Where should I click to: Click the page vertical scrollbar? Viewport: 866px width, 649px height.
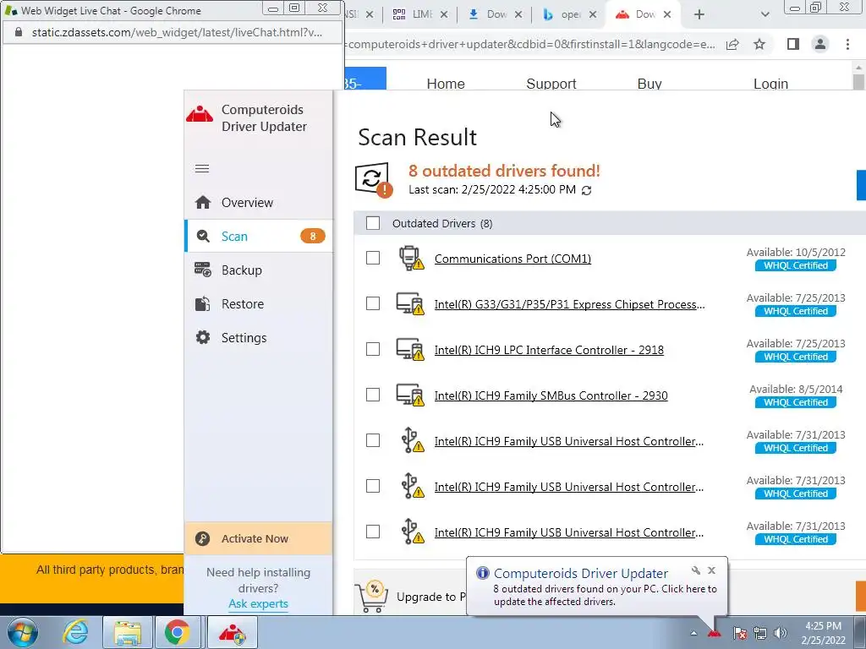click(x=858, y=82)
